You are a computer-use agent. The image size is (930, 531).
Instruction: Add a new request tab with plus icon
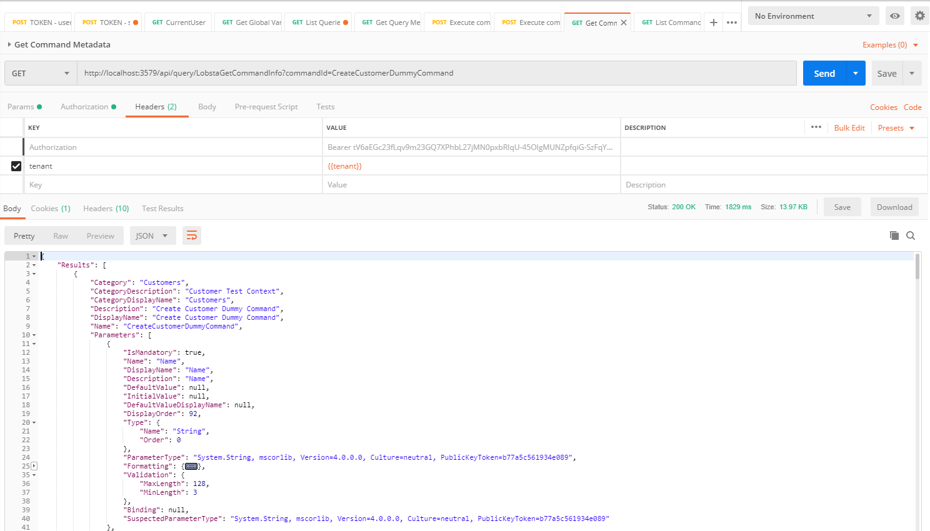tap(713, 22)
